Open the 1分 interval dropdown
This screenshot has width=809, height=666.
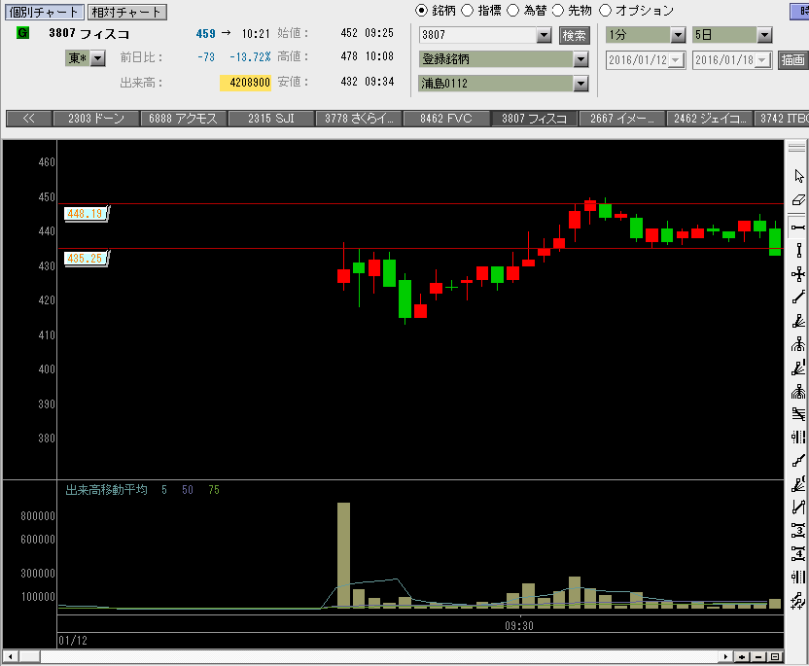(x=678, y=35)
